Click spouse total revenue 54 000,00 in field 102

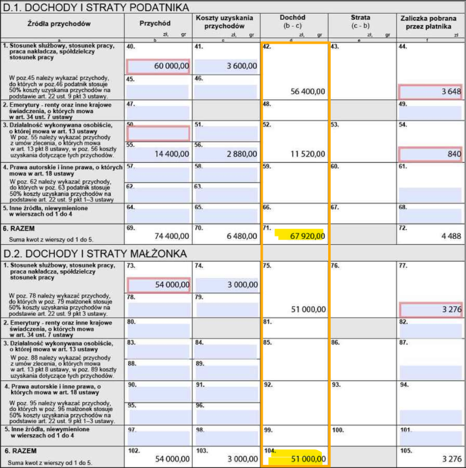[x=172, y=459]
